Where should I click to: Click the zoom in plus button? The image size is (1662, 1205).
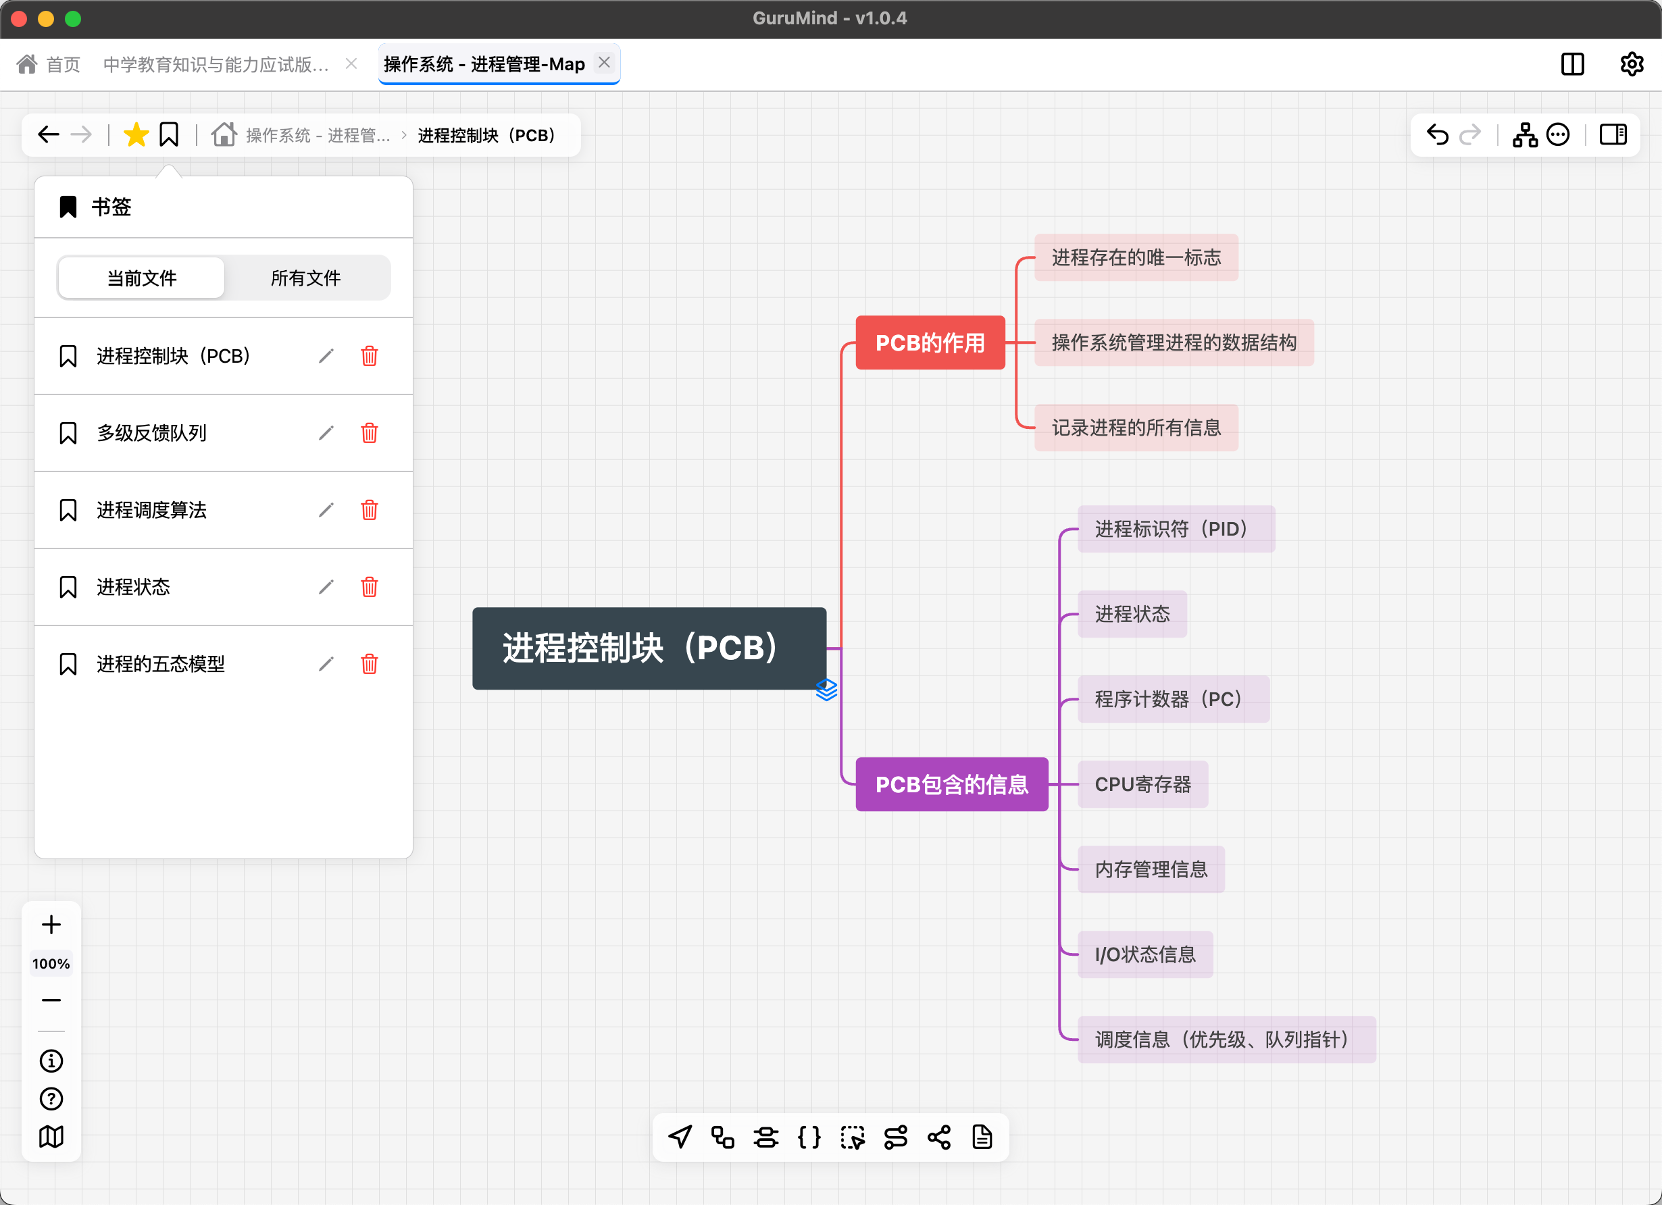coord(51,925)
